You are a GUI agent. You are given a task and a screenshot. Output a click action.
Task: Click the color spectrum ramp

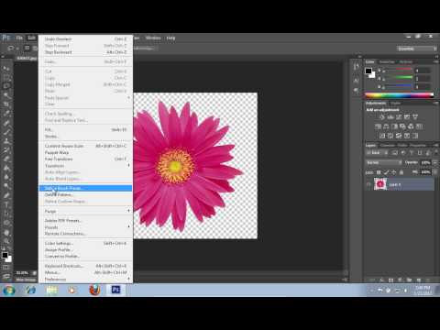point(400,95)
